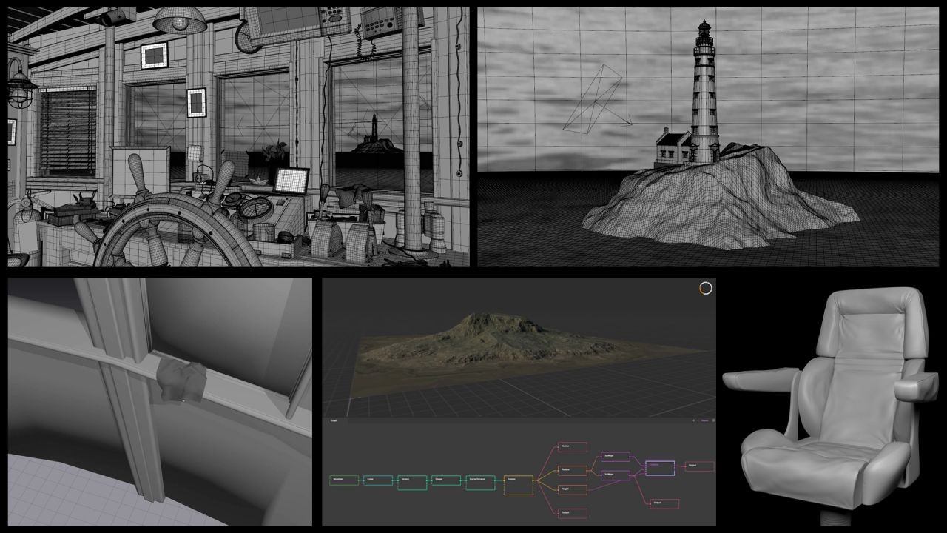Click the plus icon in Graph panel header
Image resolution: width=947 pixels, height=533 pixels.
click(693, 420)
